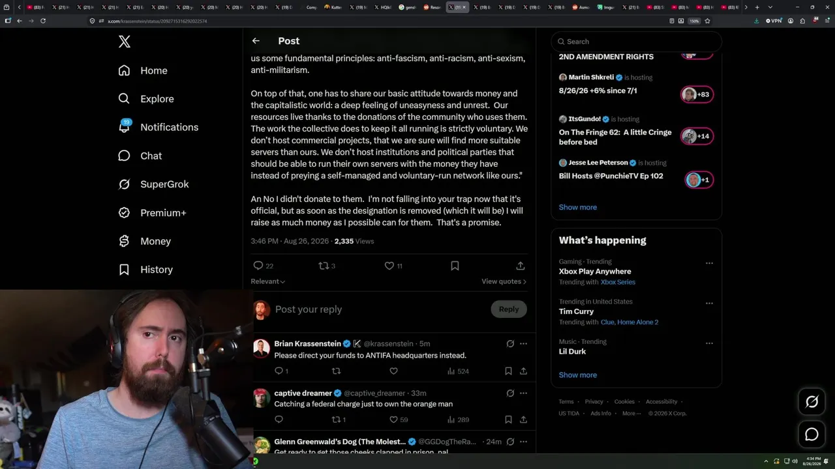The height and width of the screenshot is (469, 835).
Task: Bookmark captive dreamer's reply
Action: 508,419
